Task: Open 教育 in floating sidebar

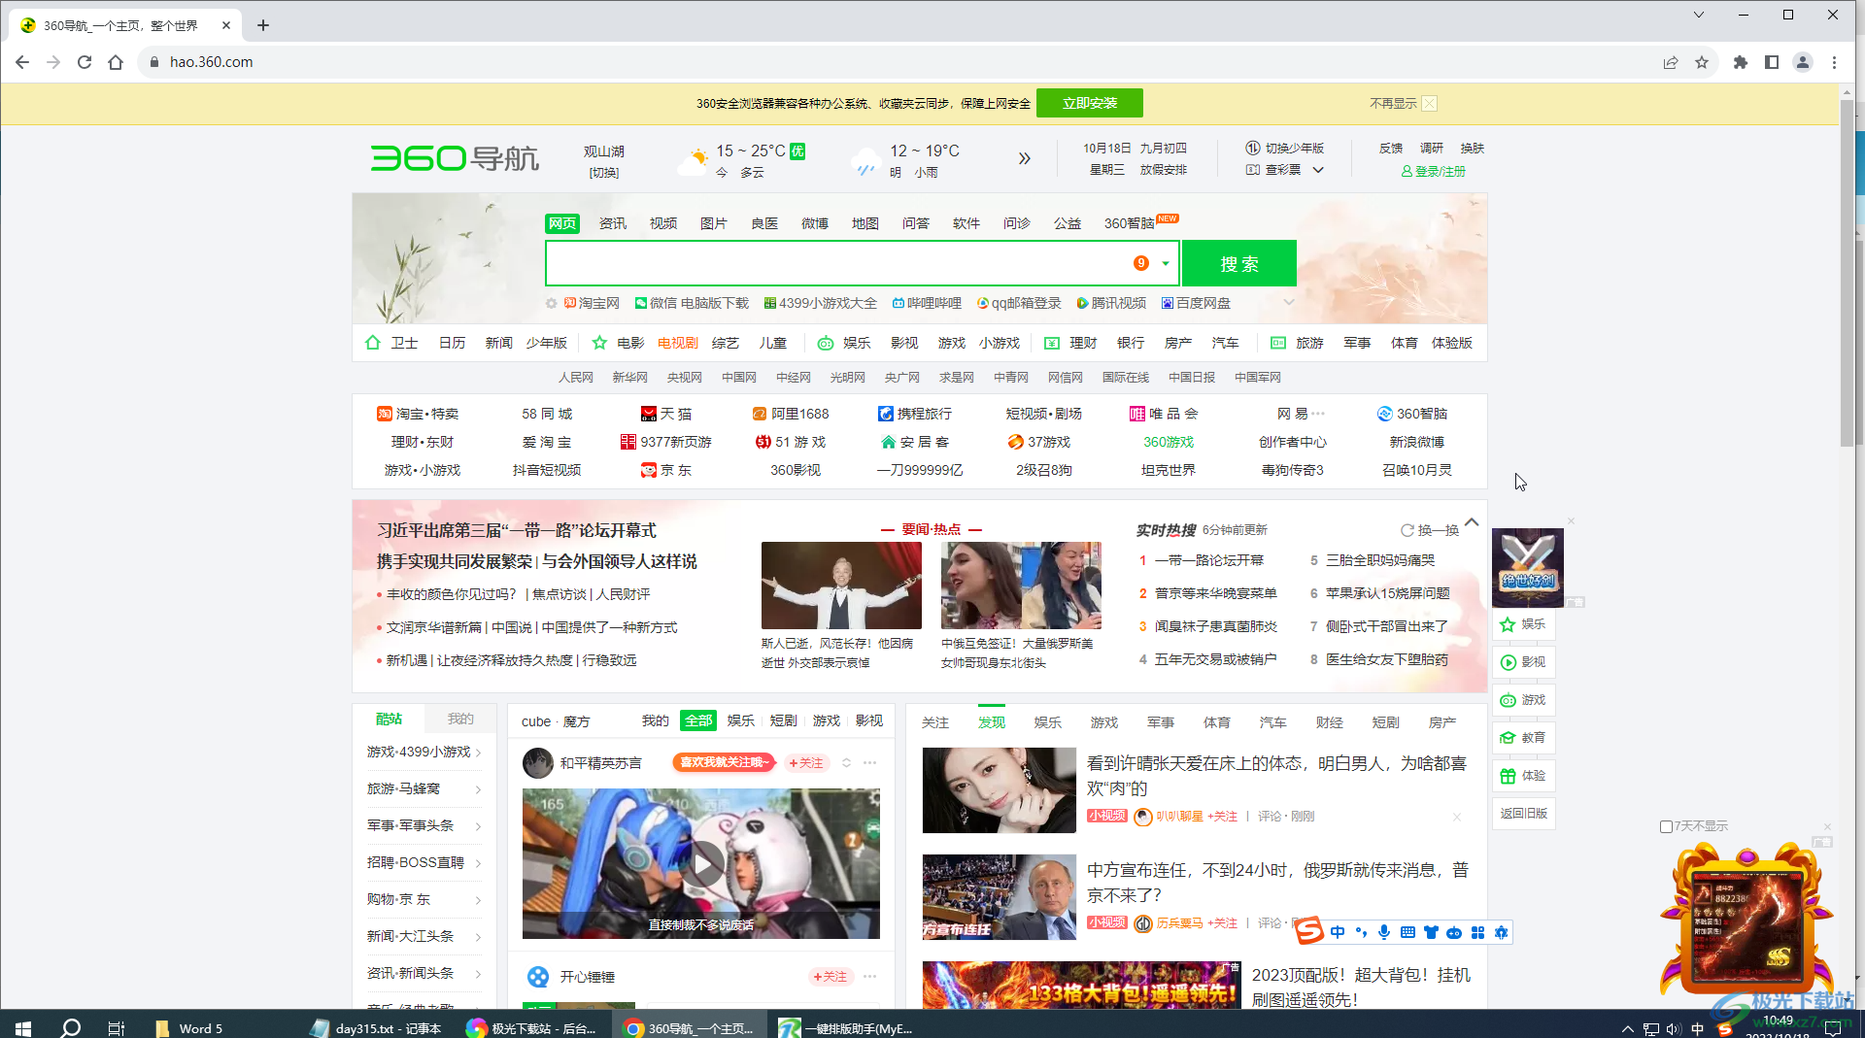Action: 1523,738
